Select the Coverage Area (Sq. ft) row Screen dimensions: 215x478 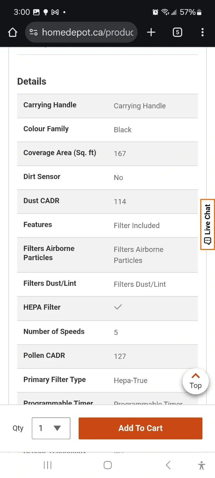107,153
